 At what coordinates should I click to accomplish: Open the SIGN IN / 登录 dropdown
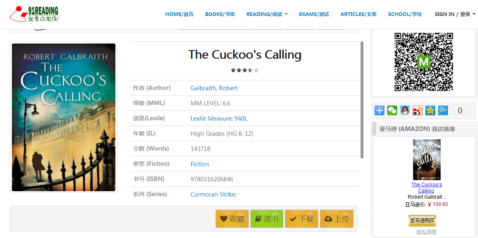[x=455, y=14]
